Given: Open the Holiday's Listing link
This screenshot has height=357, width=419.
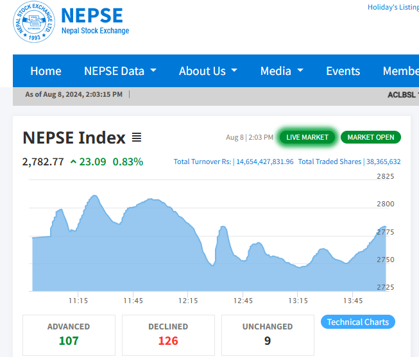Looking at the screenshot, I should click(x=393, y=8).
